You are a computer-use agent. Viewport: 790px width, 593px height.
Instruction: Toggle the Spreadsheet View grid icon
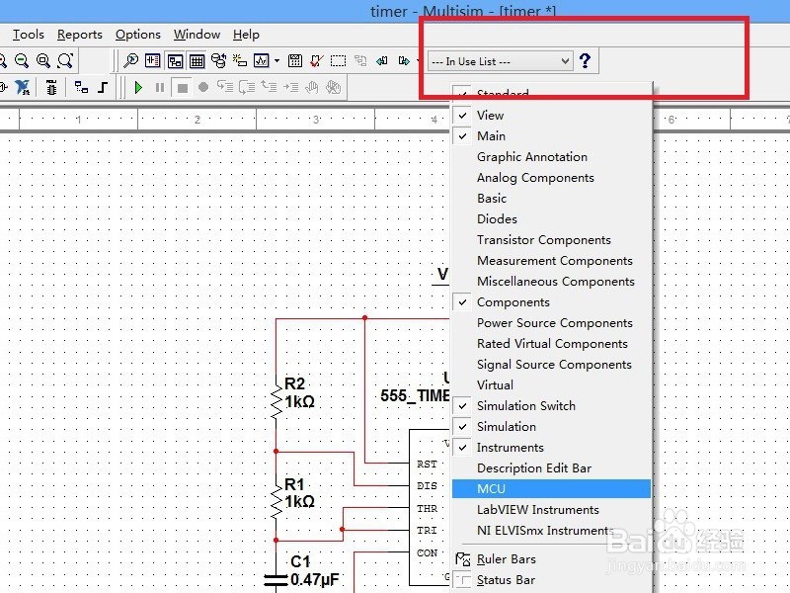pos(197,61)
